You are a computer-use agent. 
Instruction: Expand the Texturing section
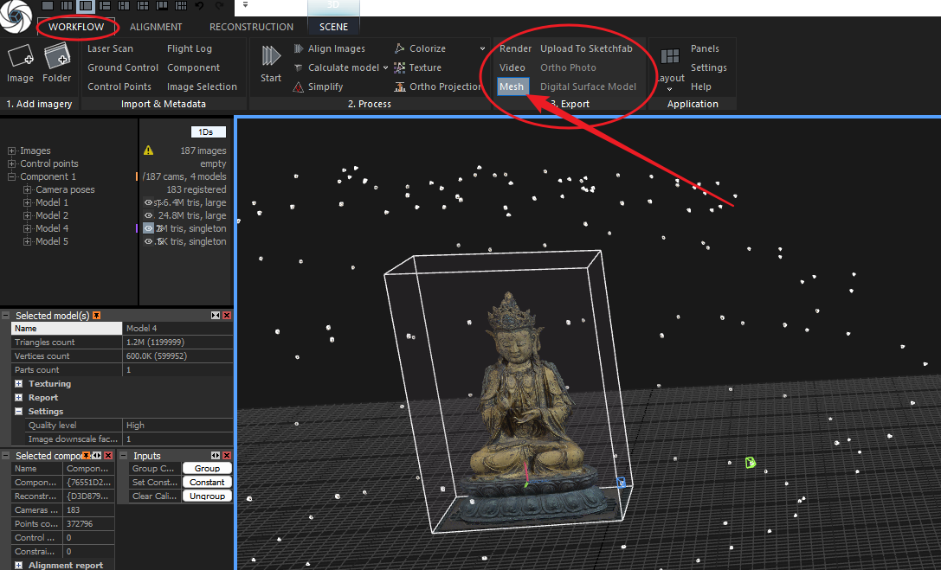[19, 384]
